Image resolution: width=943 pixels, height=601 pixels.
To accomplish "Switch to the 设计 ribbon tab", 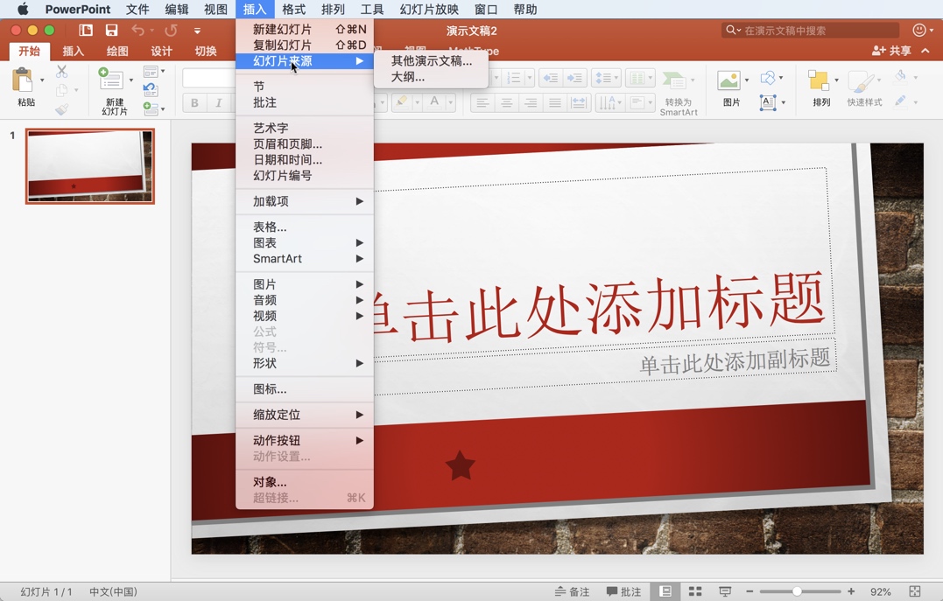I will click(x=161, y=51).
